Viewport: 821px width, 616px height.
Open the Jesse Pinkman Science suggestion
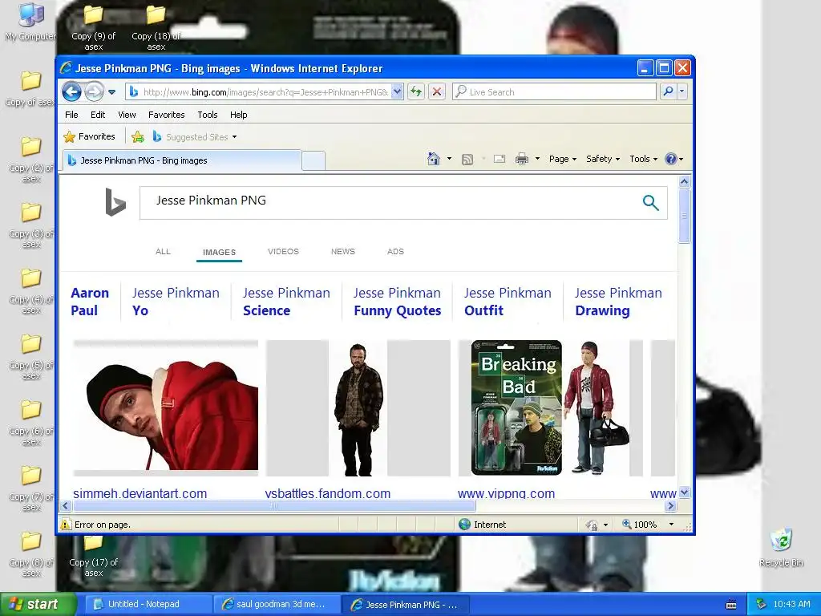point(286,302)
